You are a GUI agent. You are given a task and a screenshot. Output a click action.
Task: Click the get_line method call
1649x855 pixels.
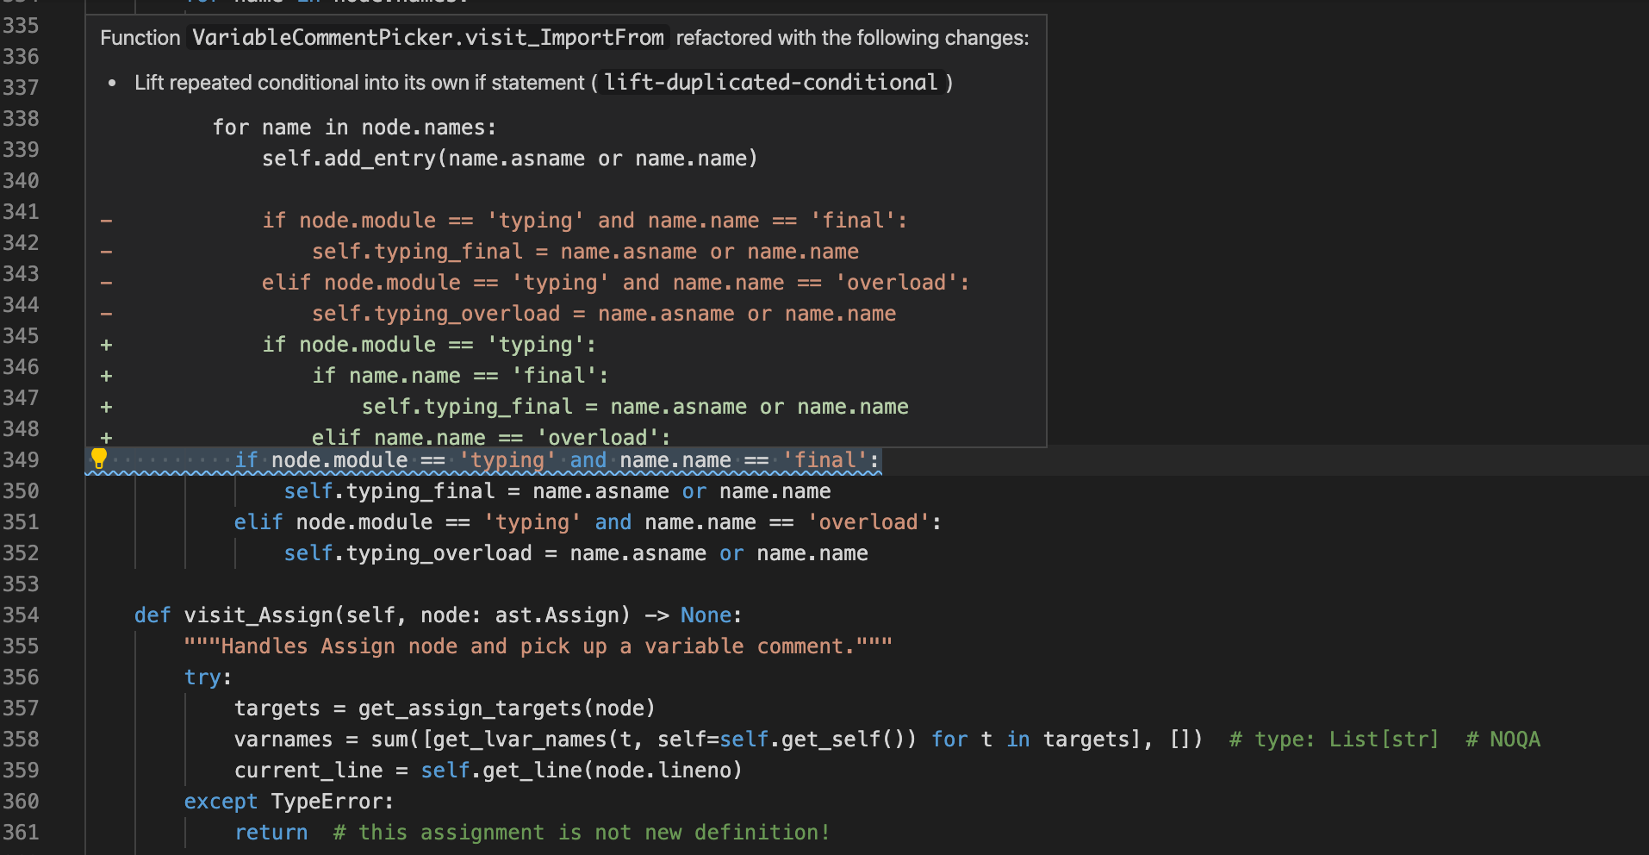coord(520,771)
